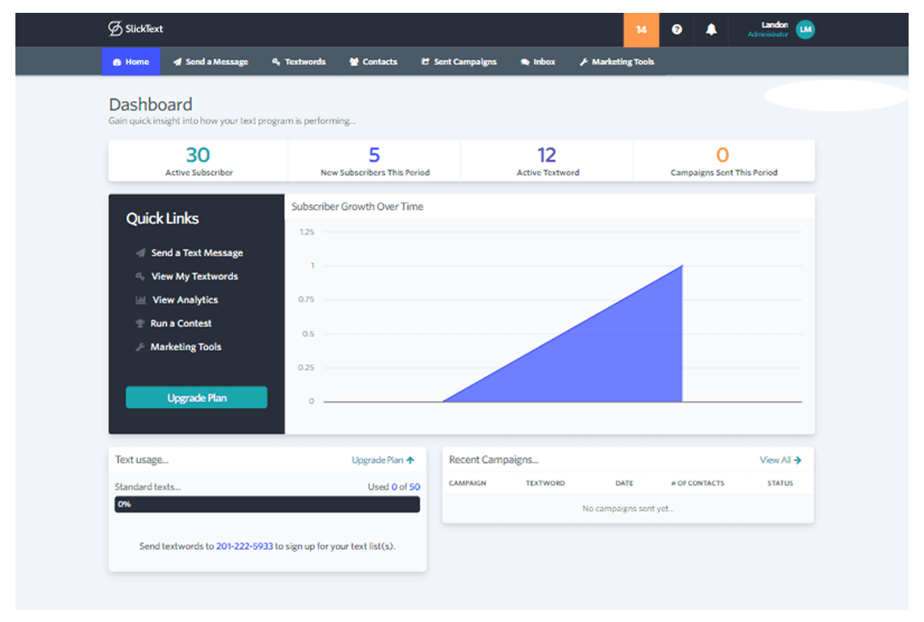Image resolution: width=924 pixels, height=622 pixels.
Task: Click the notifications bell icon
Action: click(710, 29)
